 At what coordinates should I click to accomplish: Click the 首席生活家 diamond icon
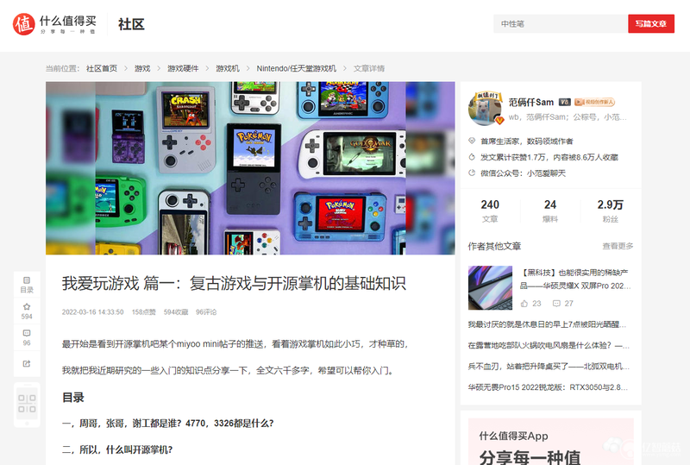pyautogui.click(x=472, y=141)
